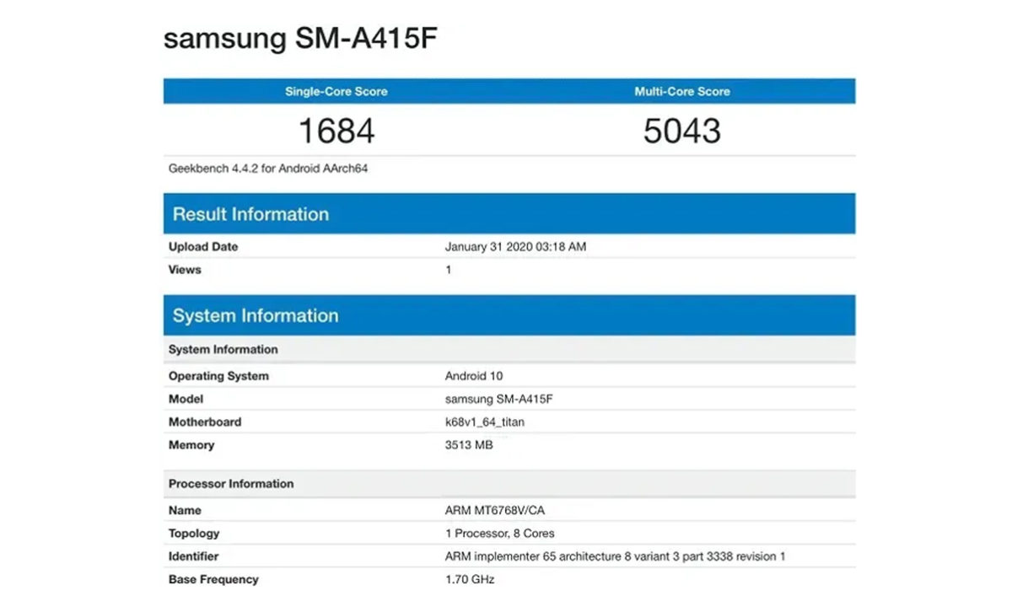Click the samsung SM-A415F page title
1012x607 pixels.
pyautogui.click(x=299, y=38)
